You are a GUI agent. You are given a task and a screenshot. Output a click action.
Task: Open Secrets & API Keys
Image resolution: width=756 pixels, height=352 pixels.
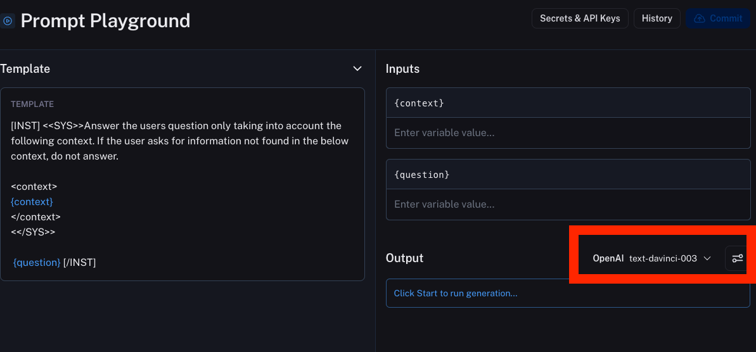tap(580, 18)
